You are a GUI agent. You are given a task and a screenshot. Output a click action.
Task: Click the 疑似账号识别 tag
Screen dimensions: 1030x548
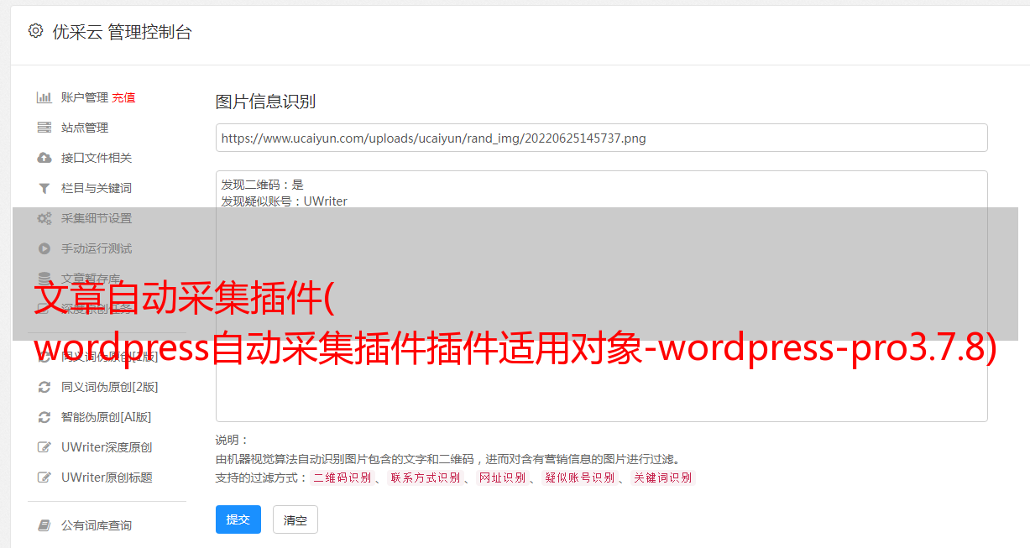pyautogui.click(x=579, y=478)
